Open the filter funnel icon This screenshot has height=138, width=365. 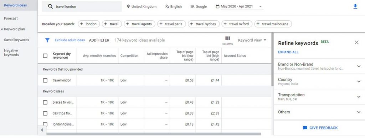pyautogui.click(x=47, y=40)
